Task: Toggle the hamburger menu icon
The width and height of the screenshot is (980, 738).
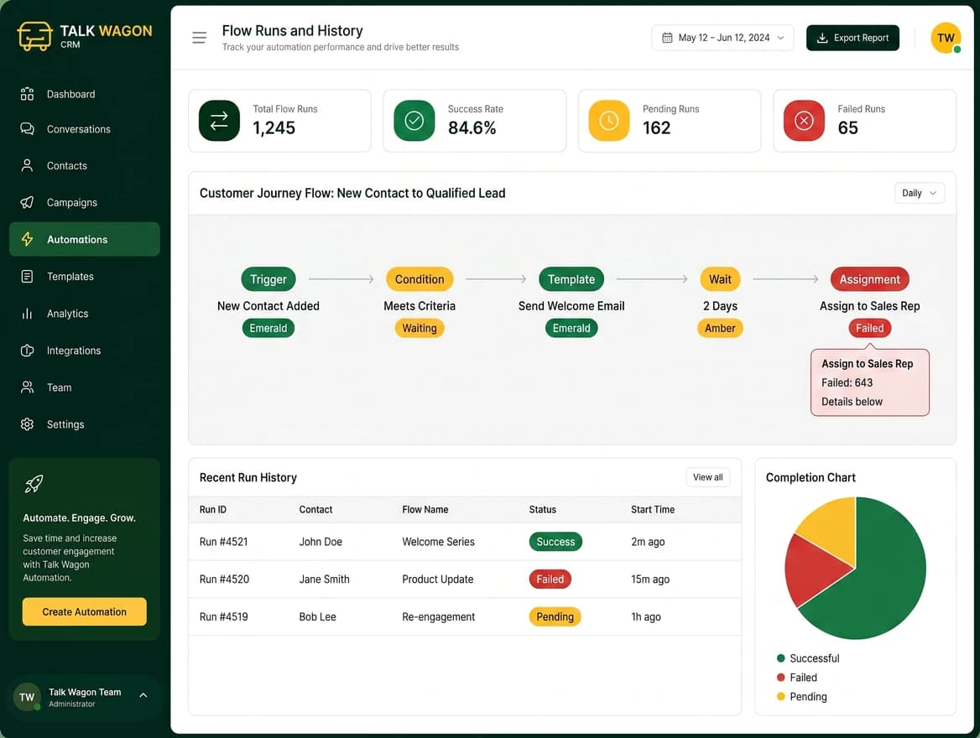Action: click(200, 38)
